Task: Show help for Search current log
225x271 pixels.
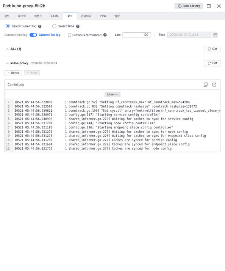Action: (x=40, y=26)
